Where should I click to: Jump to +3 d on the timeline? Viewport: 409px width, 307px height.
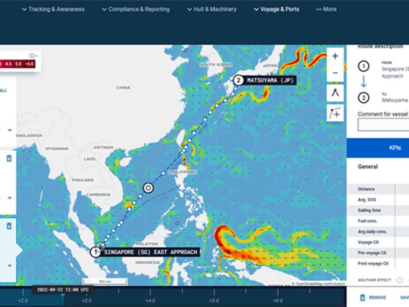click(87, 300)
